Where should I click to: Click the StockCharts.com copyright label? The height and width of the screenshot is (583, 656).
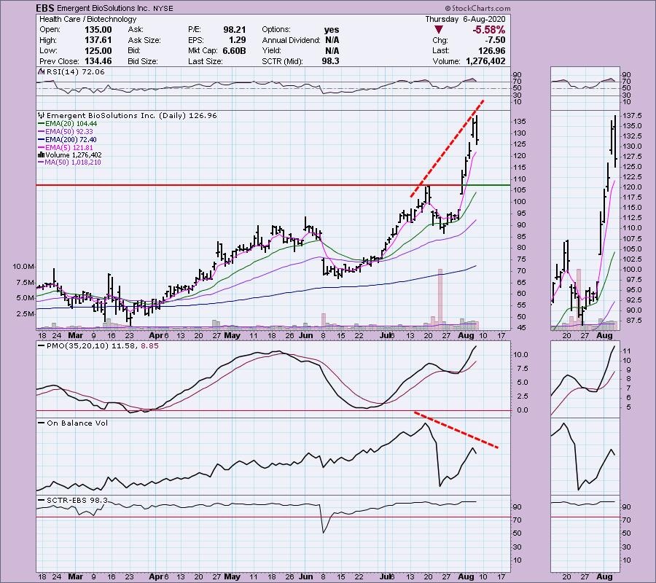click(477, 8)
